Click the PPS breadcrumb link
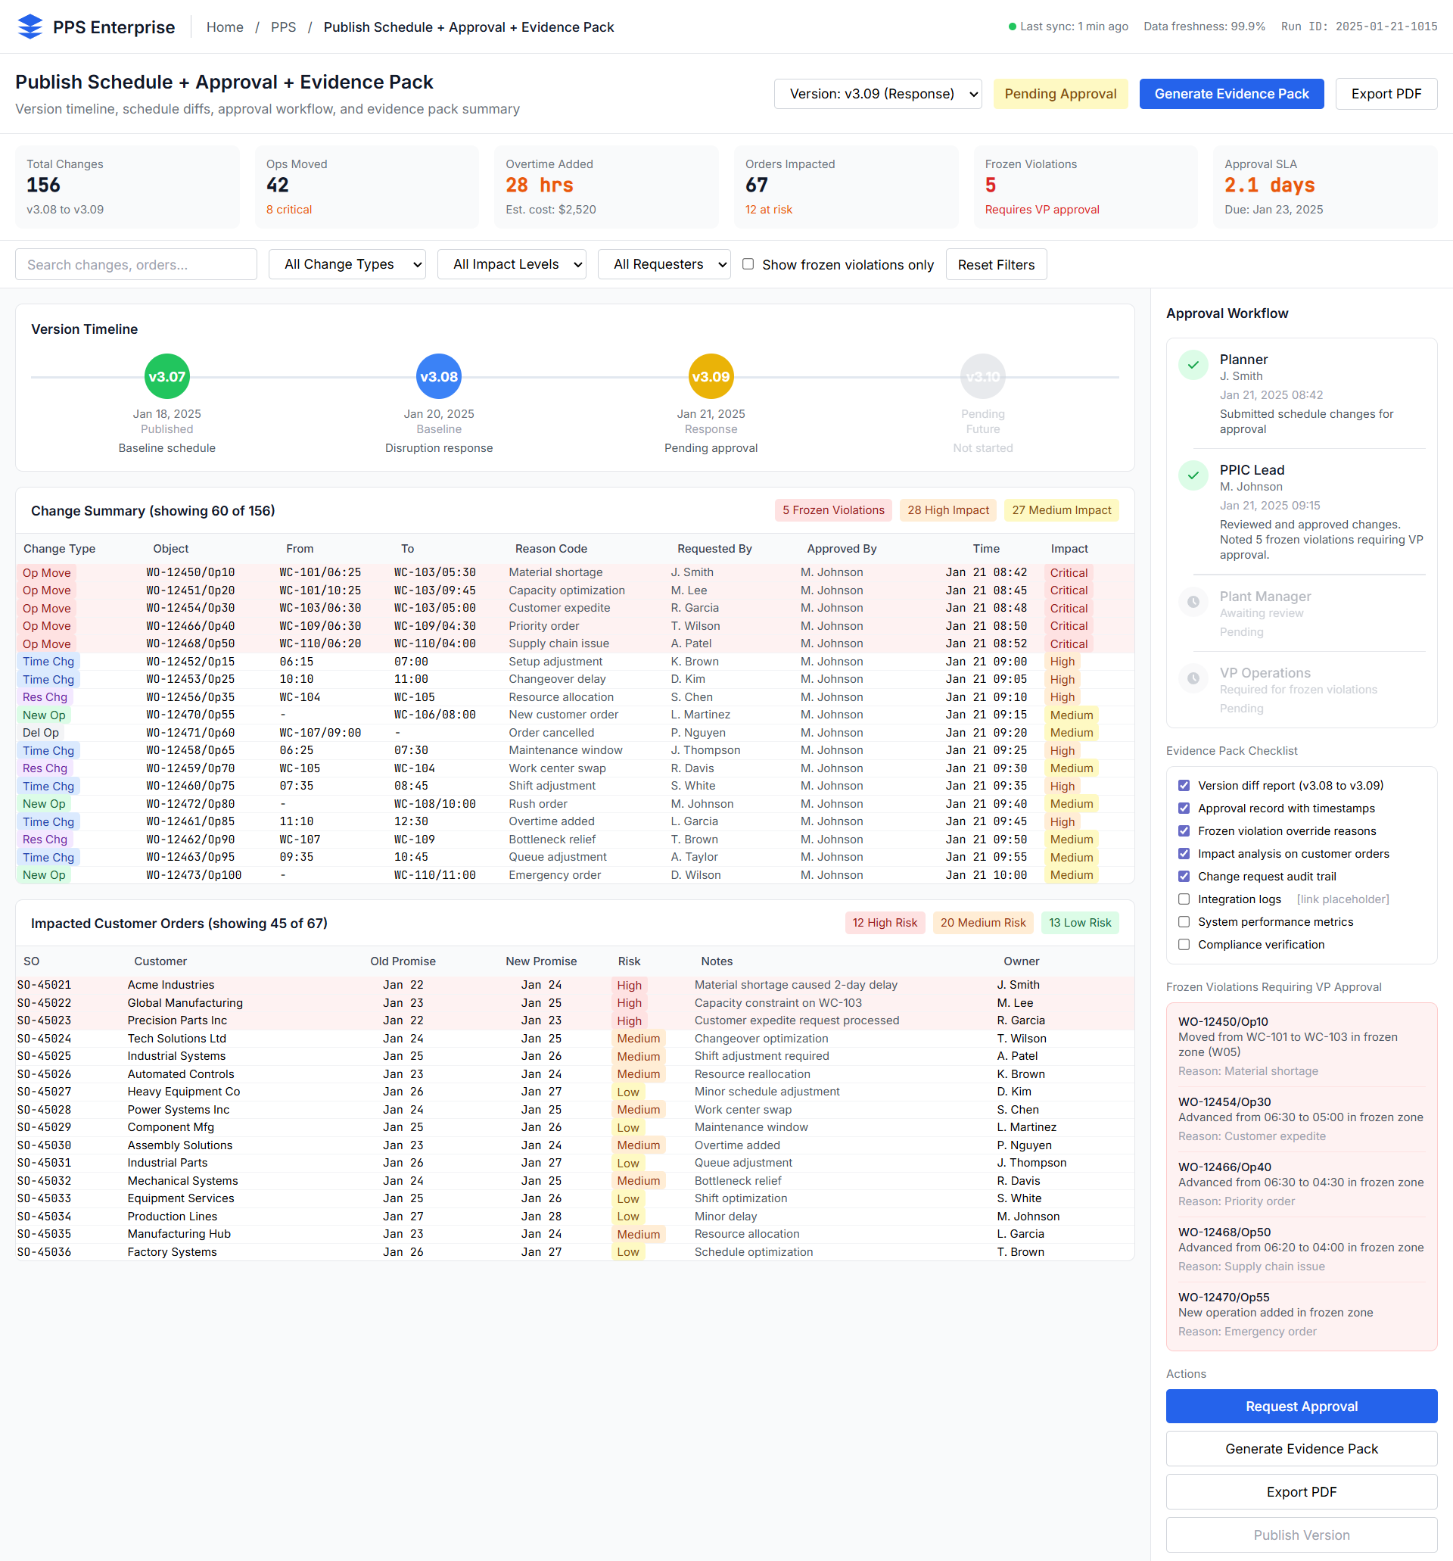Screen dimensions: 1453x1561 pos(283,26)
